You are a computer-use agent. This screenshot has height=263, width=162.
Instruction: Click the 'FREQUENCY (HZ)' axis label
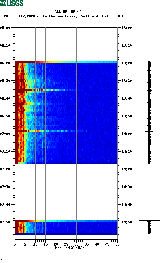point(70,248)
